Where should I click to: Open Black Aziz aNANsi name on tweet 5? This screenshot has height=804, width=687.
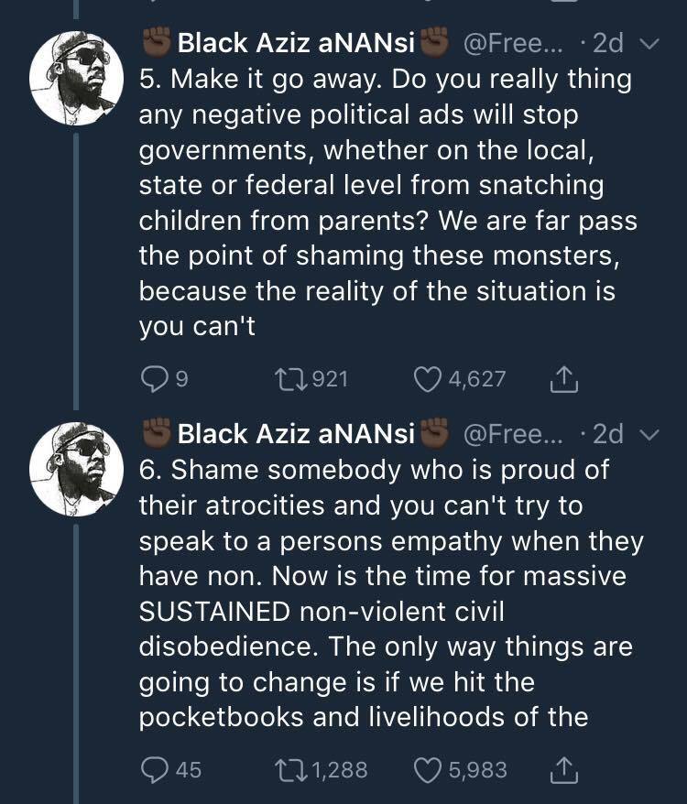(296, 43)
